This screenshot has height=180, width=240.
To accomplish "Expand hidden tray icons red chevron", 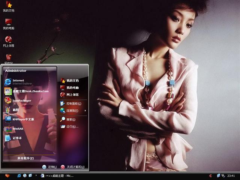I will [211, 176].
